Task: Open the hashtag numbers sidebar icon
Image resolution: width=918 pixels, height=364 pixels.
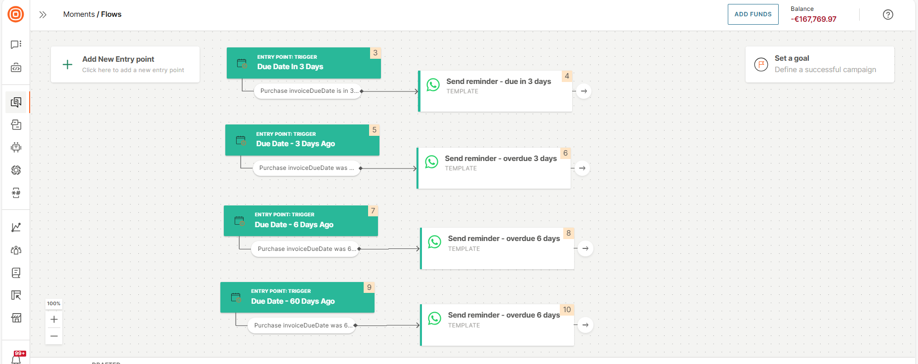Action: point(16,193)
